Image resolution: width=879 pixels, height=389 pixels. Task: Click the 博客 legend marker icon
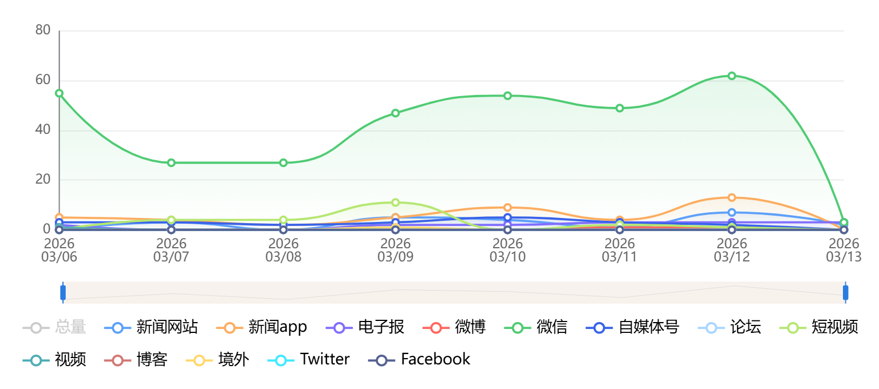[x=117, y=360]
